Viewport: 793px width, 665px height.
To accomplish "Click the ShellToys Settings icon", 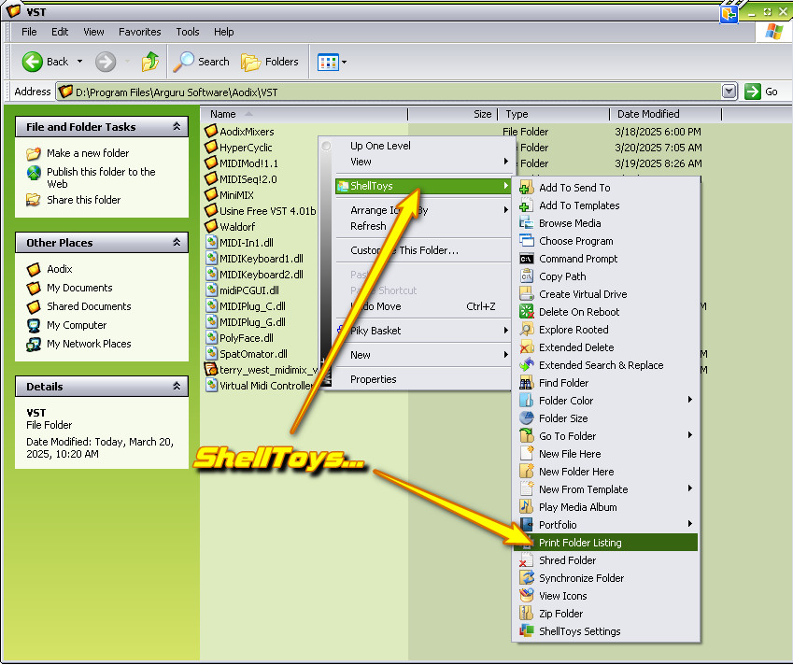I will coord(527,631).
